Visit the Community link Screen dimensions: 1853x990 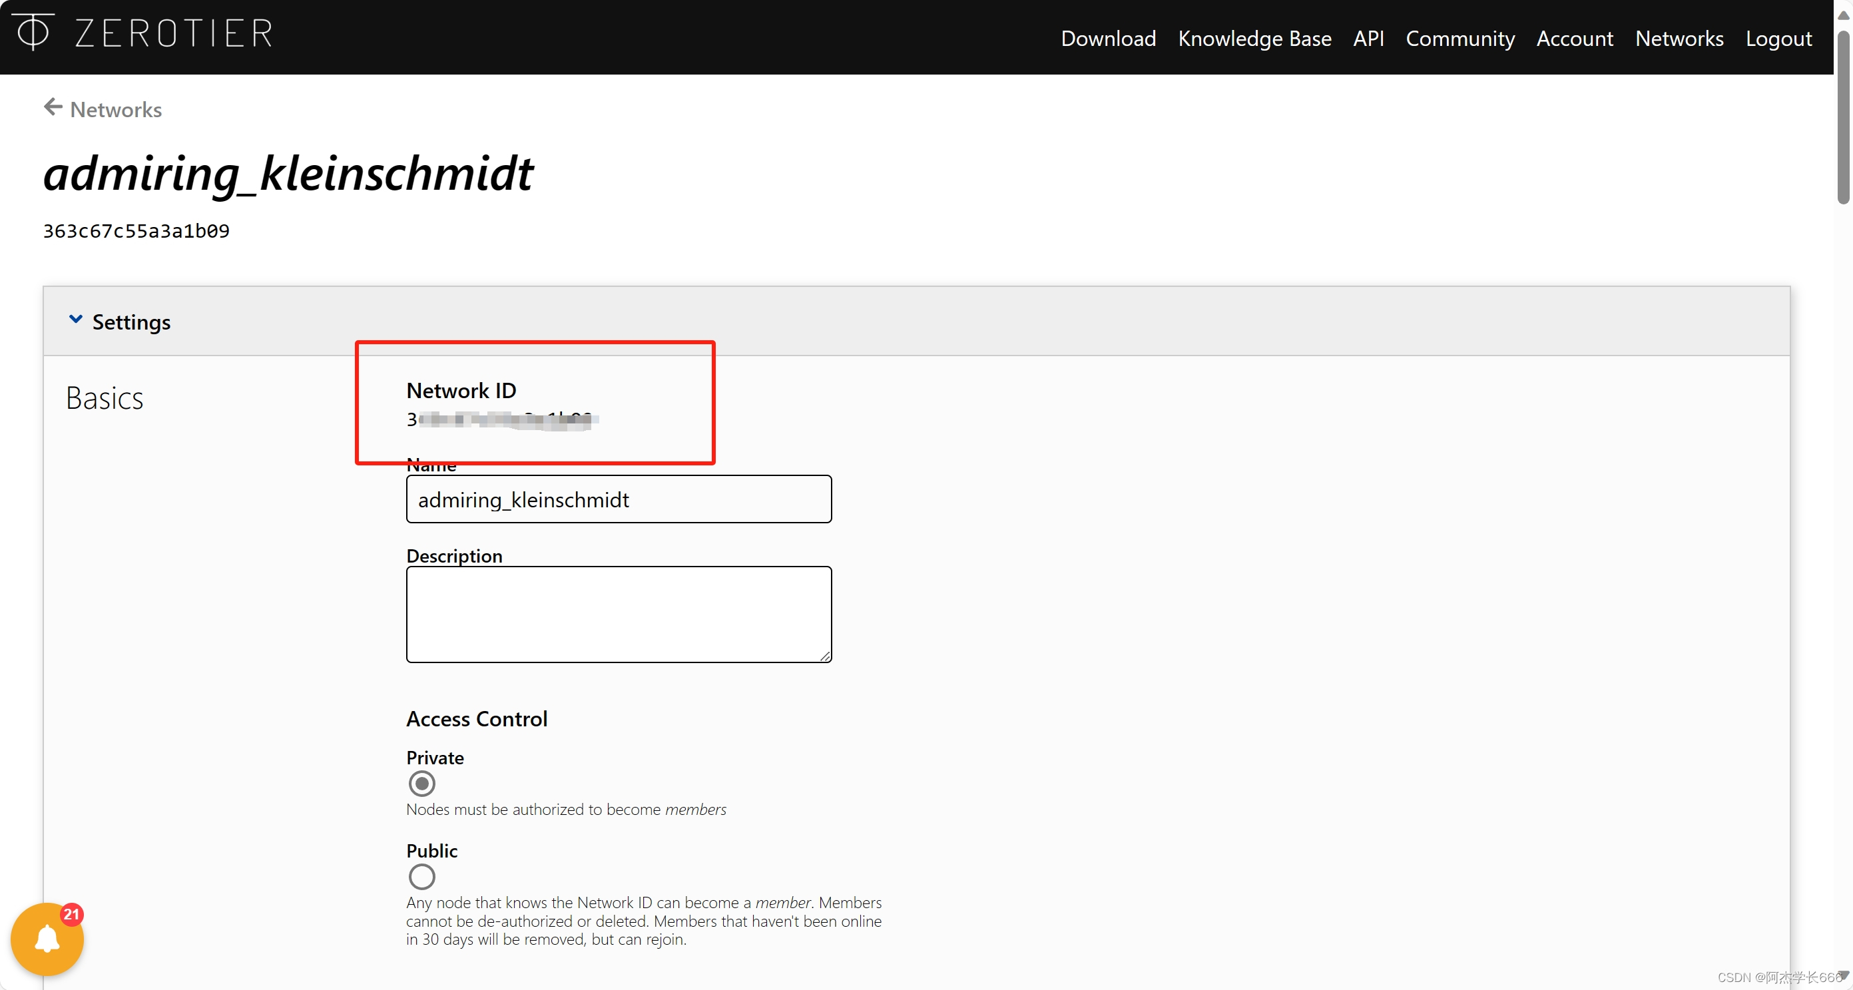1459,38
